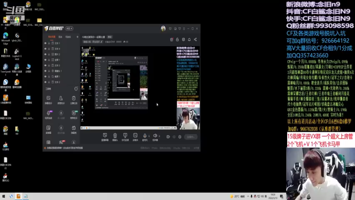This screenshot has height=200, width=355.
Task: Open the 弹幕秀 tool icon
Action: (74, 129)
